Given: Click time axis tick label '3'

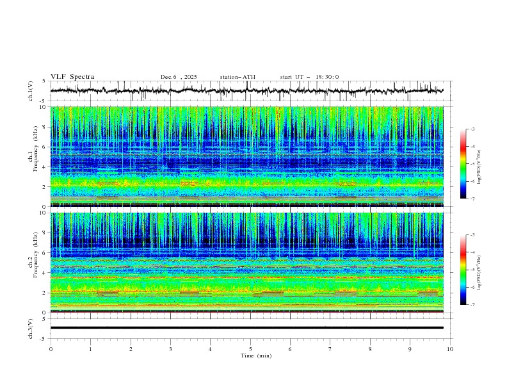Looking at the screenshot, I should (170, 349).
